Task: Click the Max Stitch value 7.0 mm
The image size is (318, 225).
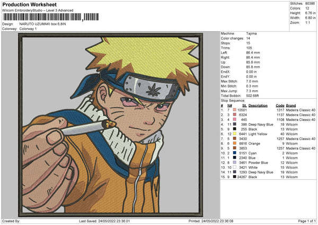Action: pos(252,81)
